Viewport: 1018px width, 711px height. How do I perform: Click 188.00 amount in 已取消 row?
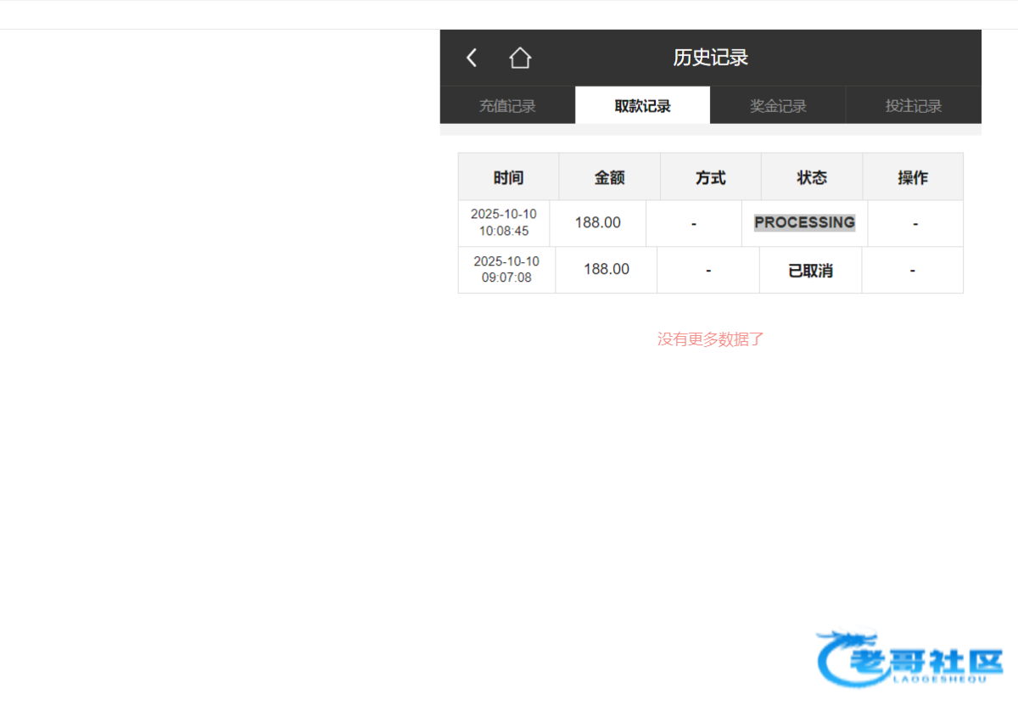pos(606,269)
